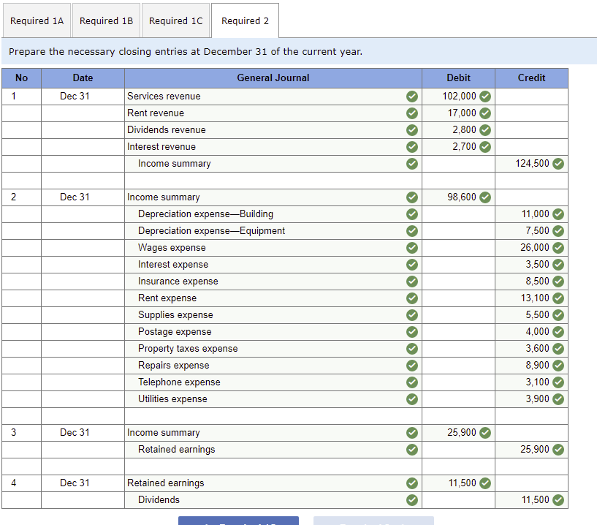Select the checkmark beside Dividends revenue entry

point(412,129)
